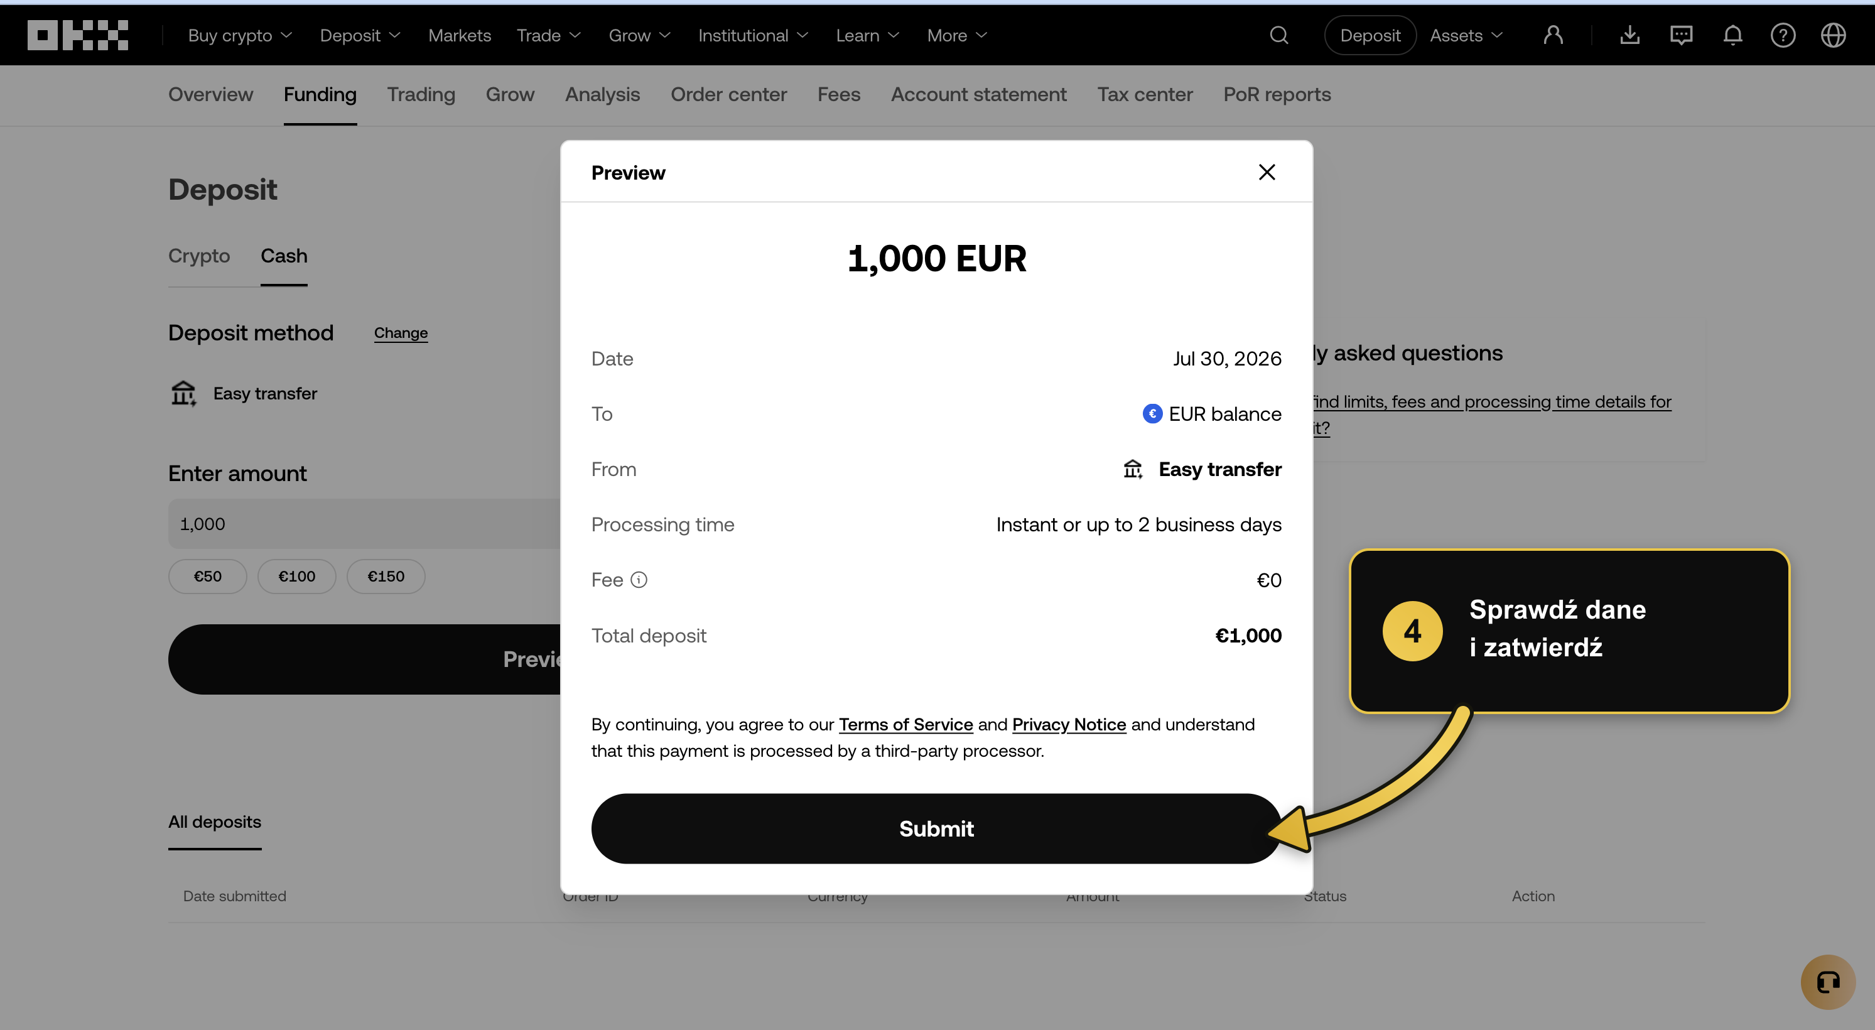This screenshot has width=1875, height=1030.
Task: Open notifications bell icon
Action: click(x=1733, y=35)
